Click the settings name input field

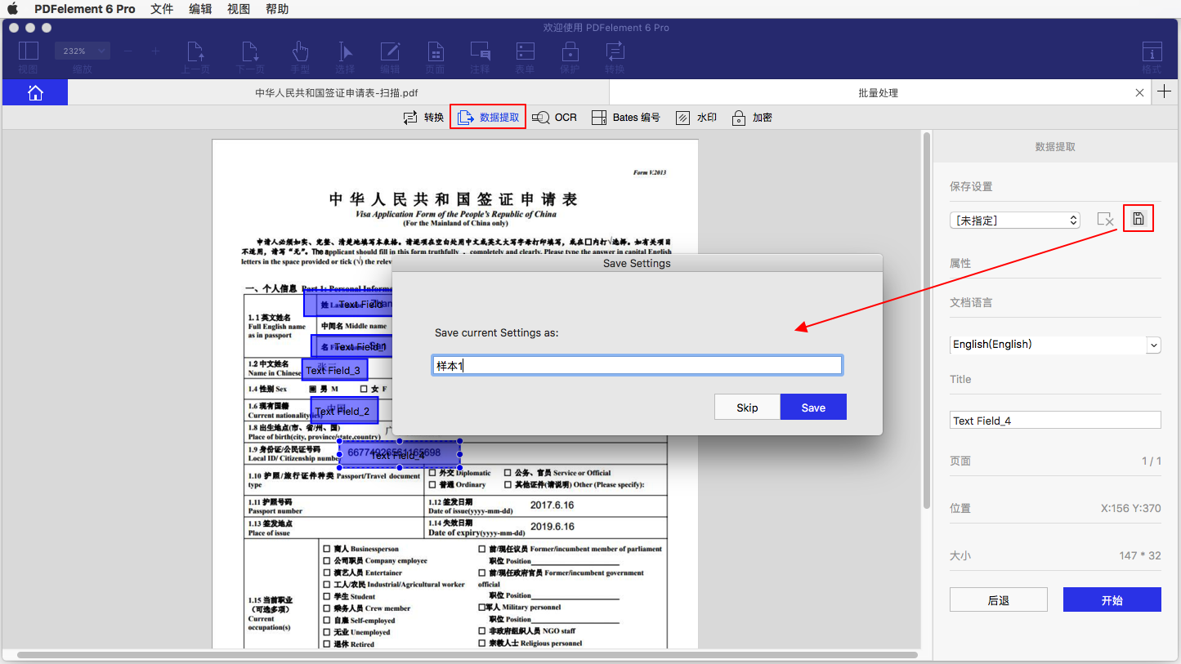(x=637, y=366)
